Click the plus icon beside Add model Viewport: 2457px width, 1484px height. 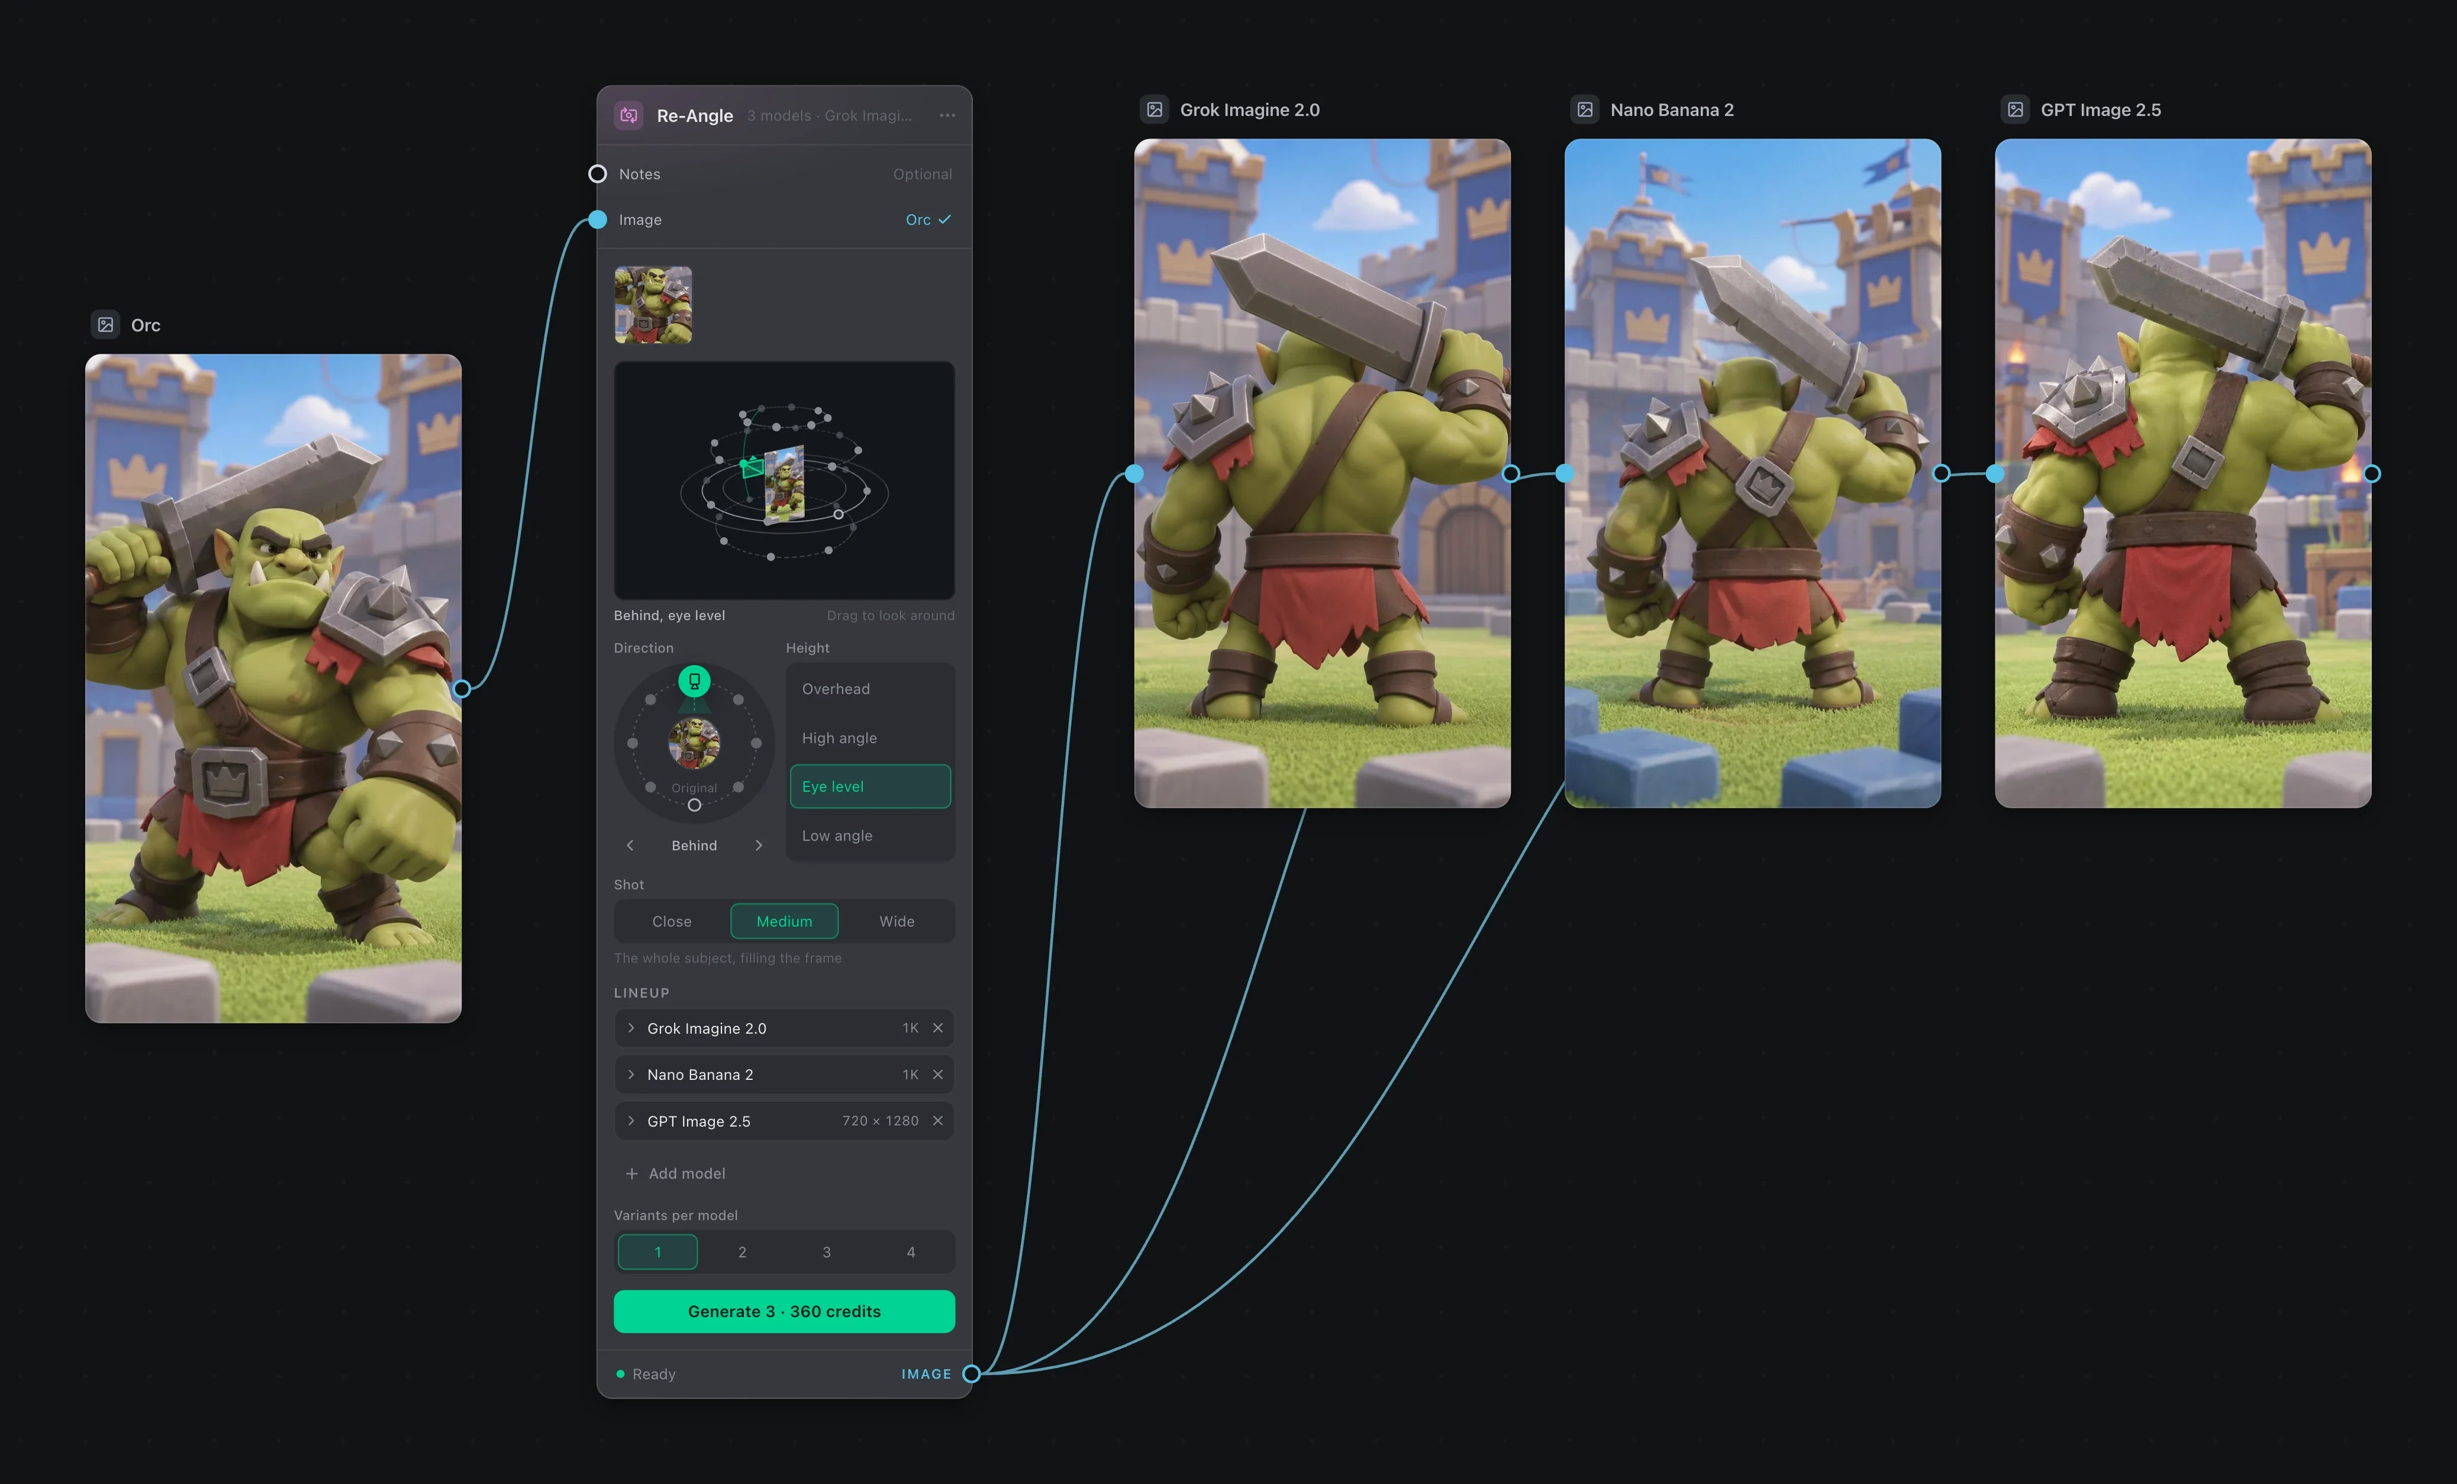click(631, 1174)
